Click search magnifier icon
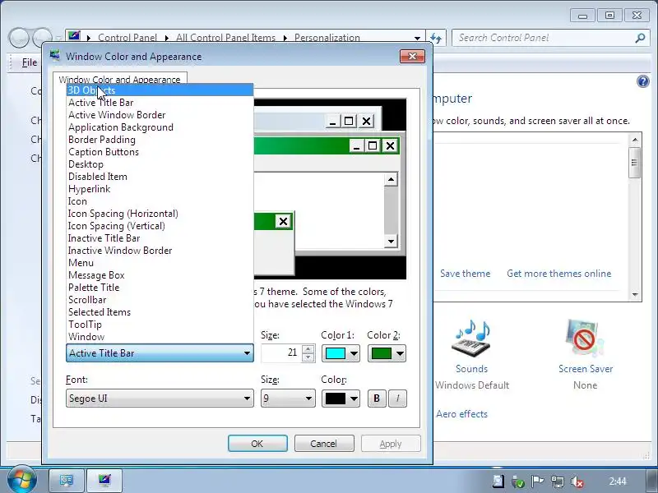 point(640,38)
